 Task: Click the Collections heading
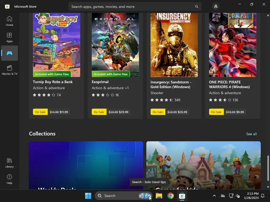(42, 134)
